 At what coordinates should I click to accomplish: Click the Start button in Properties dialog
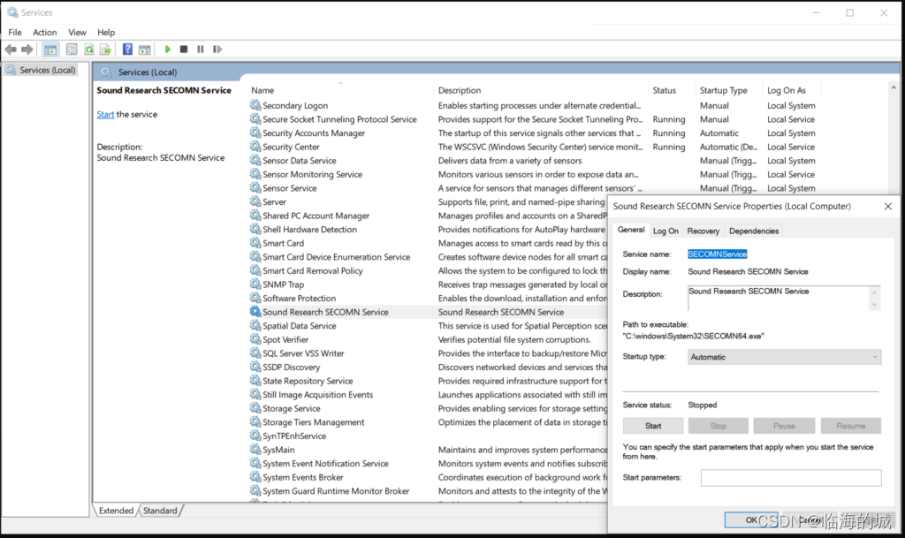click(652, 426)
